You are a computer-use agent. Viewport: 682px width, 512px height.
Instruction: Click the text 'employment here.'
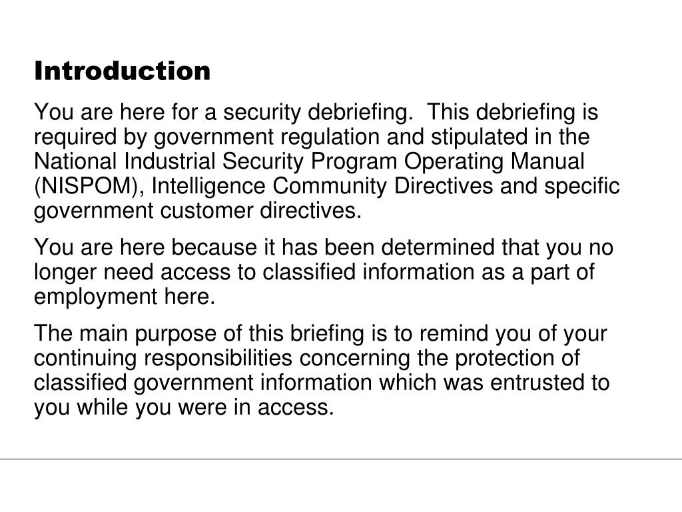click(125, 297)
